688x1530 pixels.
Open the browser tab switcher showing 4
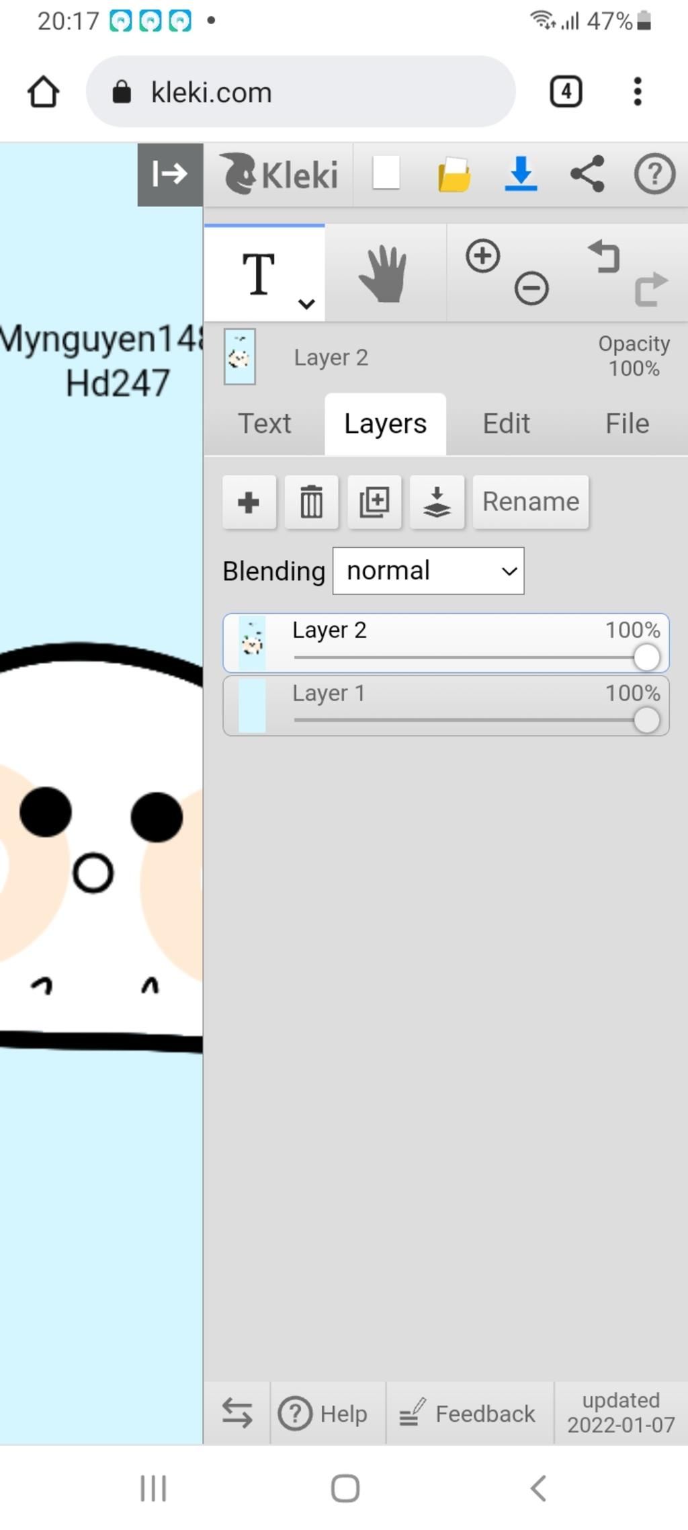coord(566,91)
